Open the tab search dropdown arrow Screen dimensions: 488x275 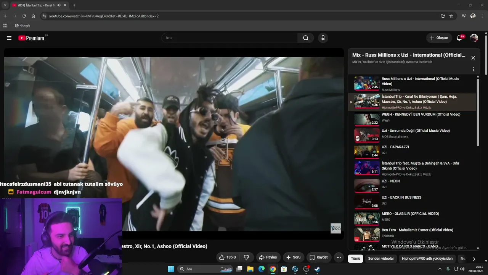pos(5,5)
